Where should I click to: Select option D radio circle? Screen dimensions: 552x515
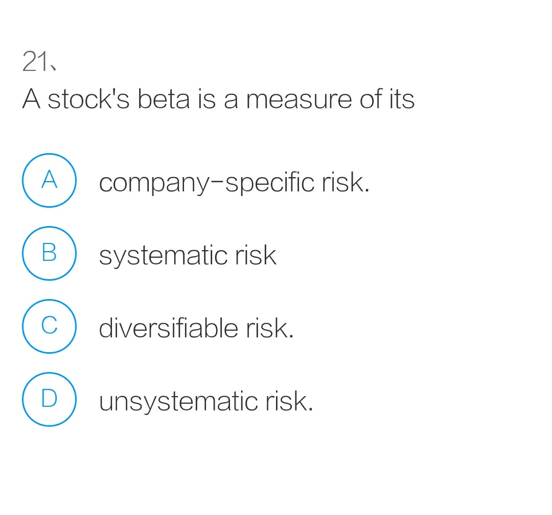click(49, 400)
